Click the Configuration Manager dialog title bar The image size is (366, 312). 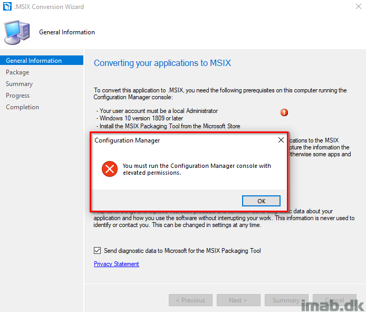coord(185,140)
